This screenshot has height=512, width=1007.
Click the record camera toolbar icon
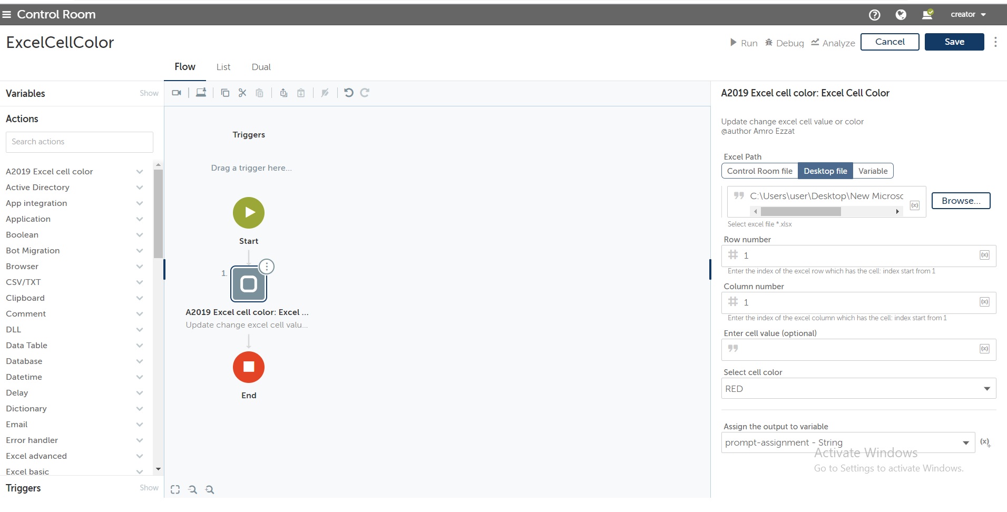(x=177, y=93)
